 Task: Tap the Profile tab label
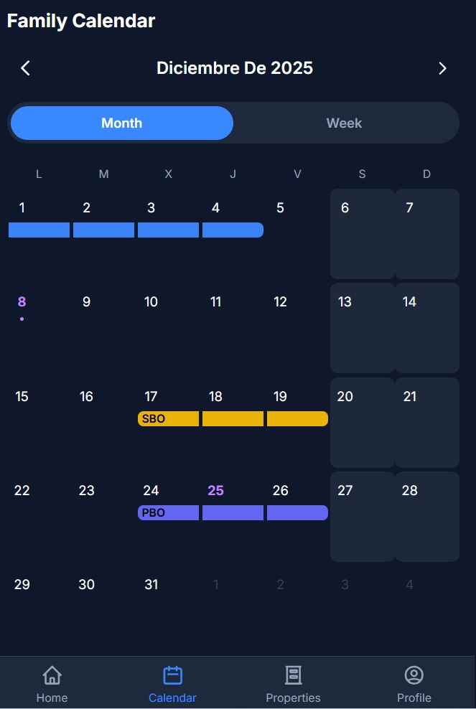[x=414, y=698]
